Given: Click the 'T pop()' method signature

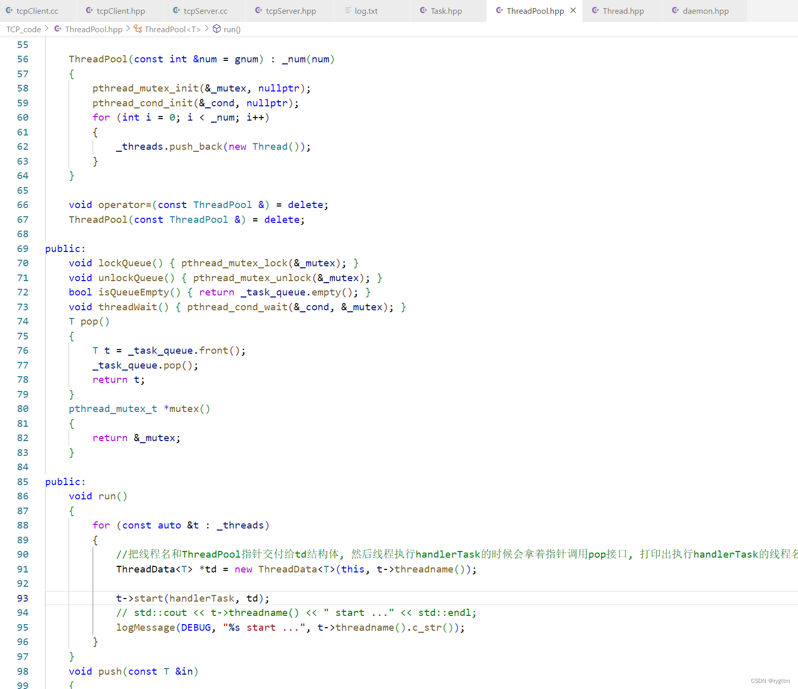Looking at the screenshot, I should [89, 321].
